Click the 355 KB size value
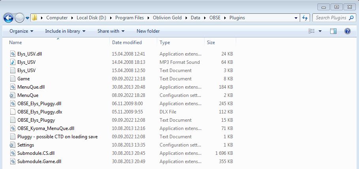Viewport: 359px width, 169px height. [226, 162]
